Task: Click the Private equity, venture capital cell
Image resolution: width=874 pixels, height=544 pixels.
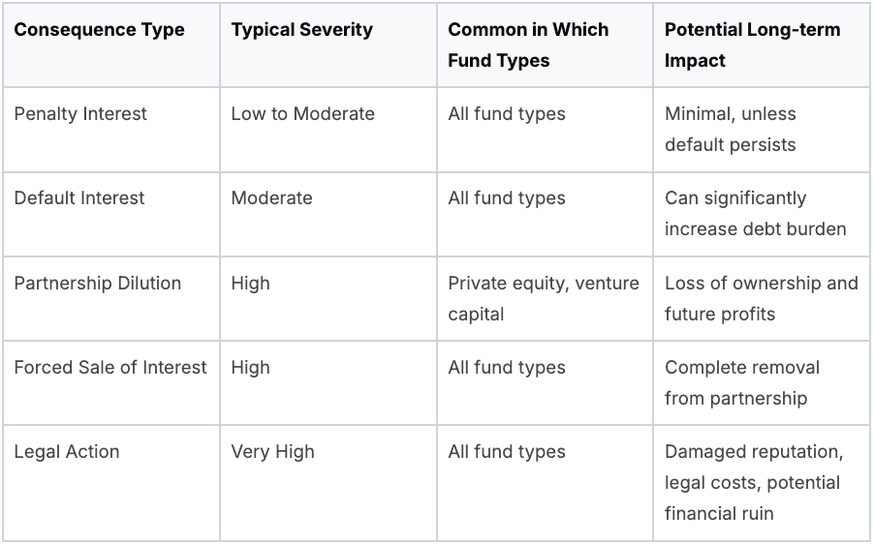Action: [543, 298]
